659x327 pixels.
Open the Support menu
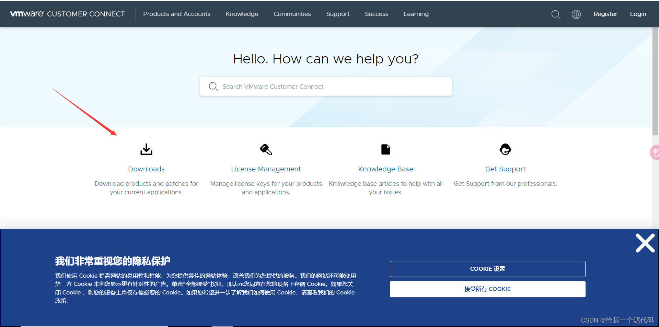tap(338, 14)
